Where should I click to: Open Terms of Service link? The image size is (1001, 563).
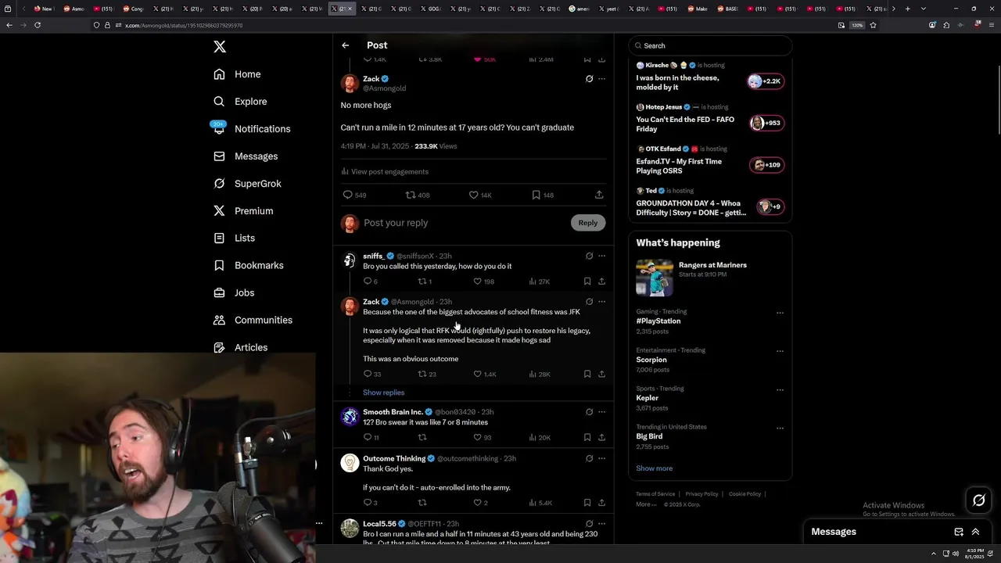[x=655, y=494]
